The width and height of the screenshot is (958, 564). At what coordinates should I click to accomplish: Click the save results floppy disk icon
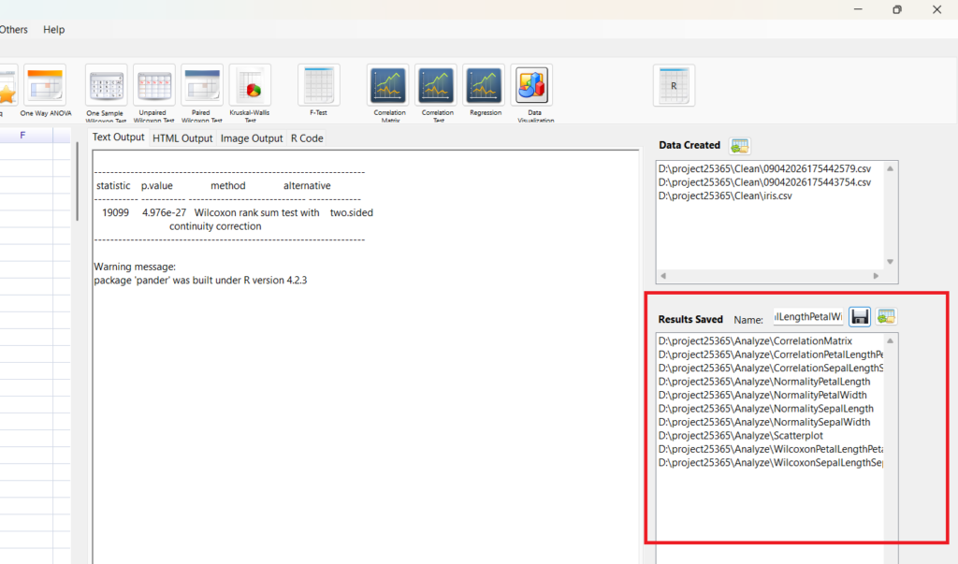pyautogui.click(x=860, y=317)
